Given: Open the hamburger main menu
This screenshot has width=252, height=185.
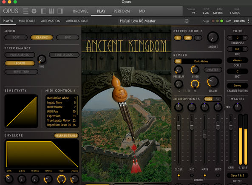Looking at the screenshot, I should click(26, 11).
